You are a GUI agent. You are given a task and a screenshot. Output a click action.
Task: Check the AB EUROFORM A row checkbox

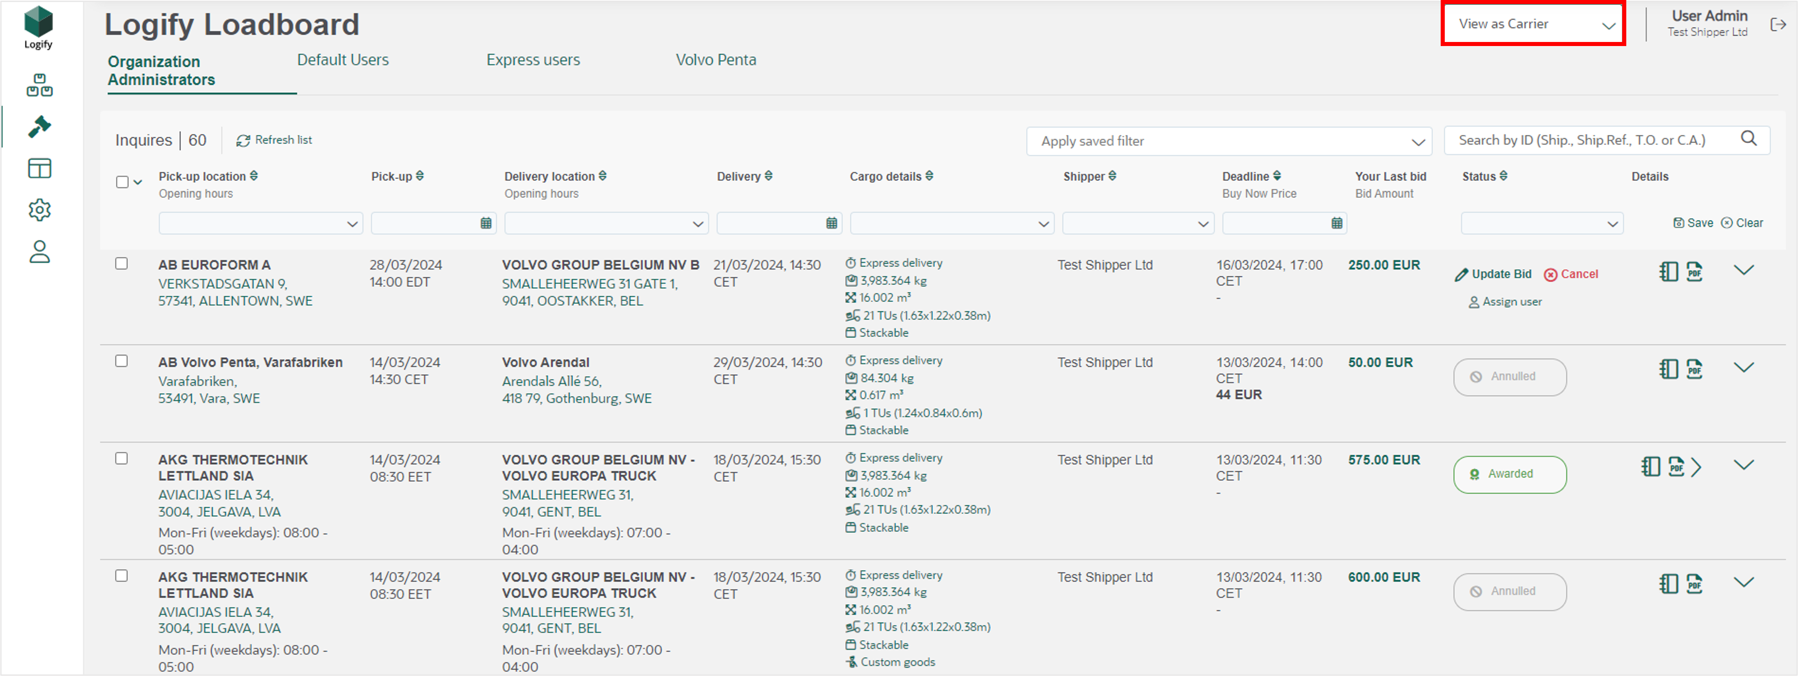[x=122, y=263]
